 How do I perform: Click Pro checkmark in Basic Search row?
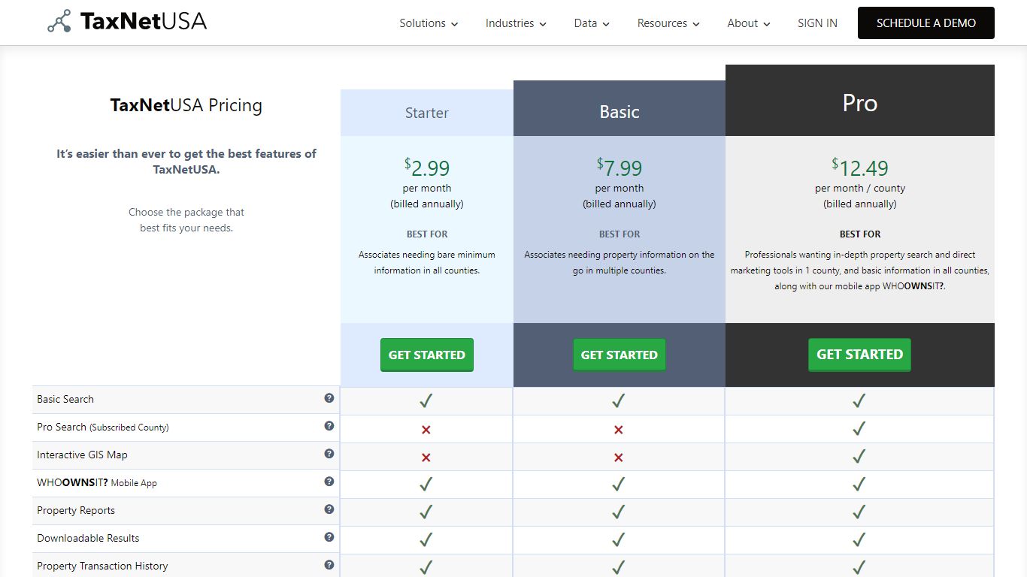[859, 401]
